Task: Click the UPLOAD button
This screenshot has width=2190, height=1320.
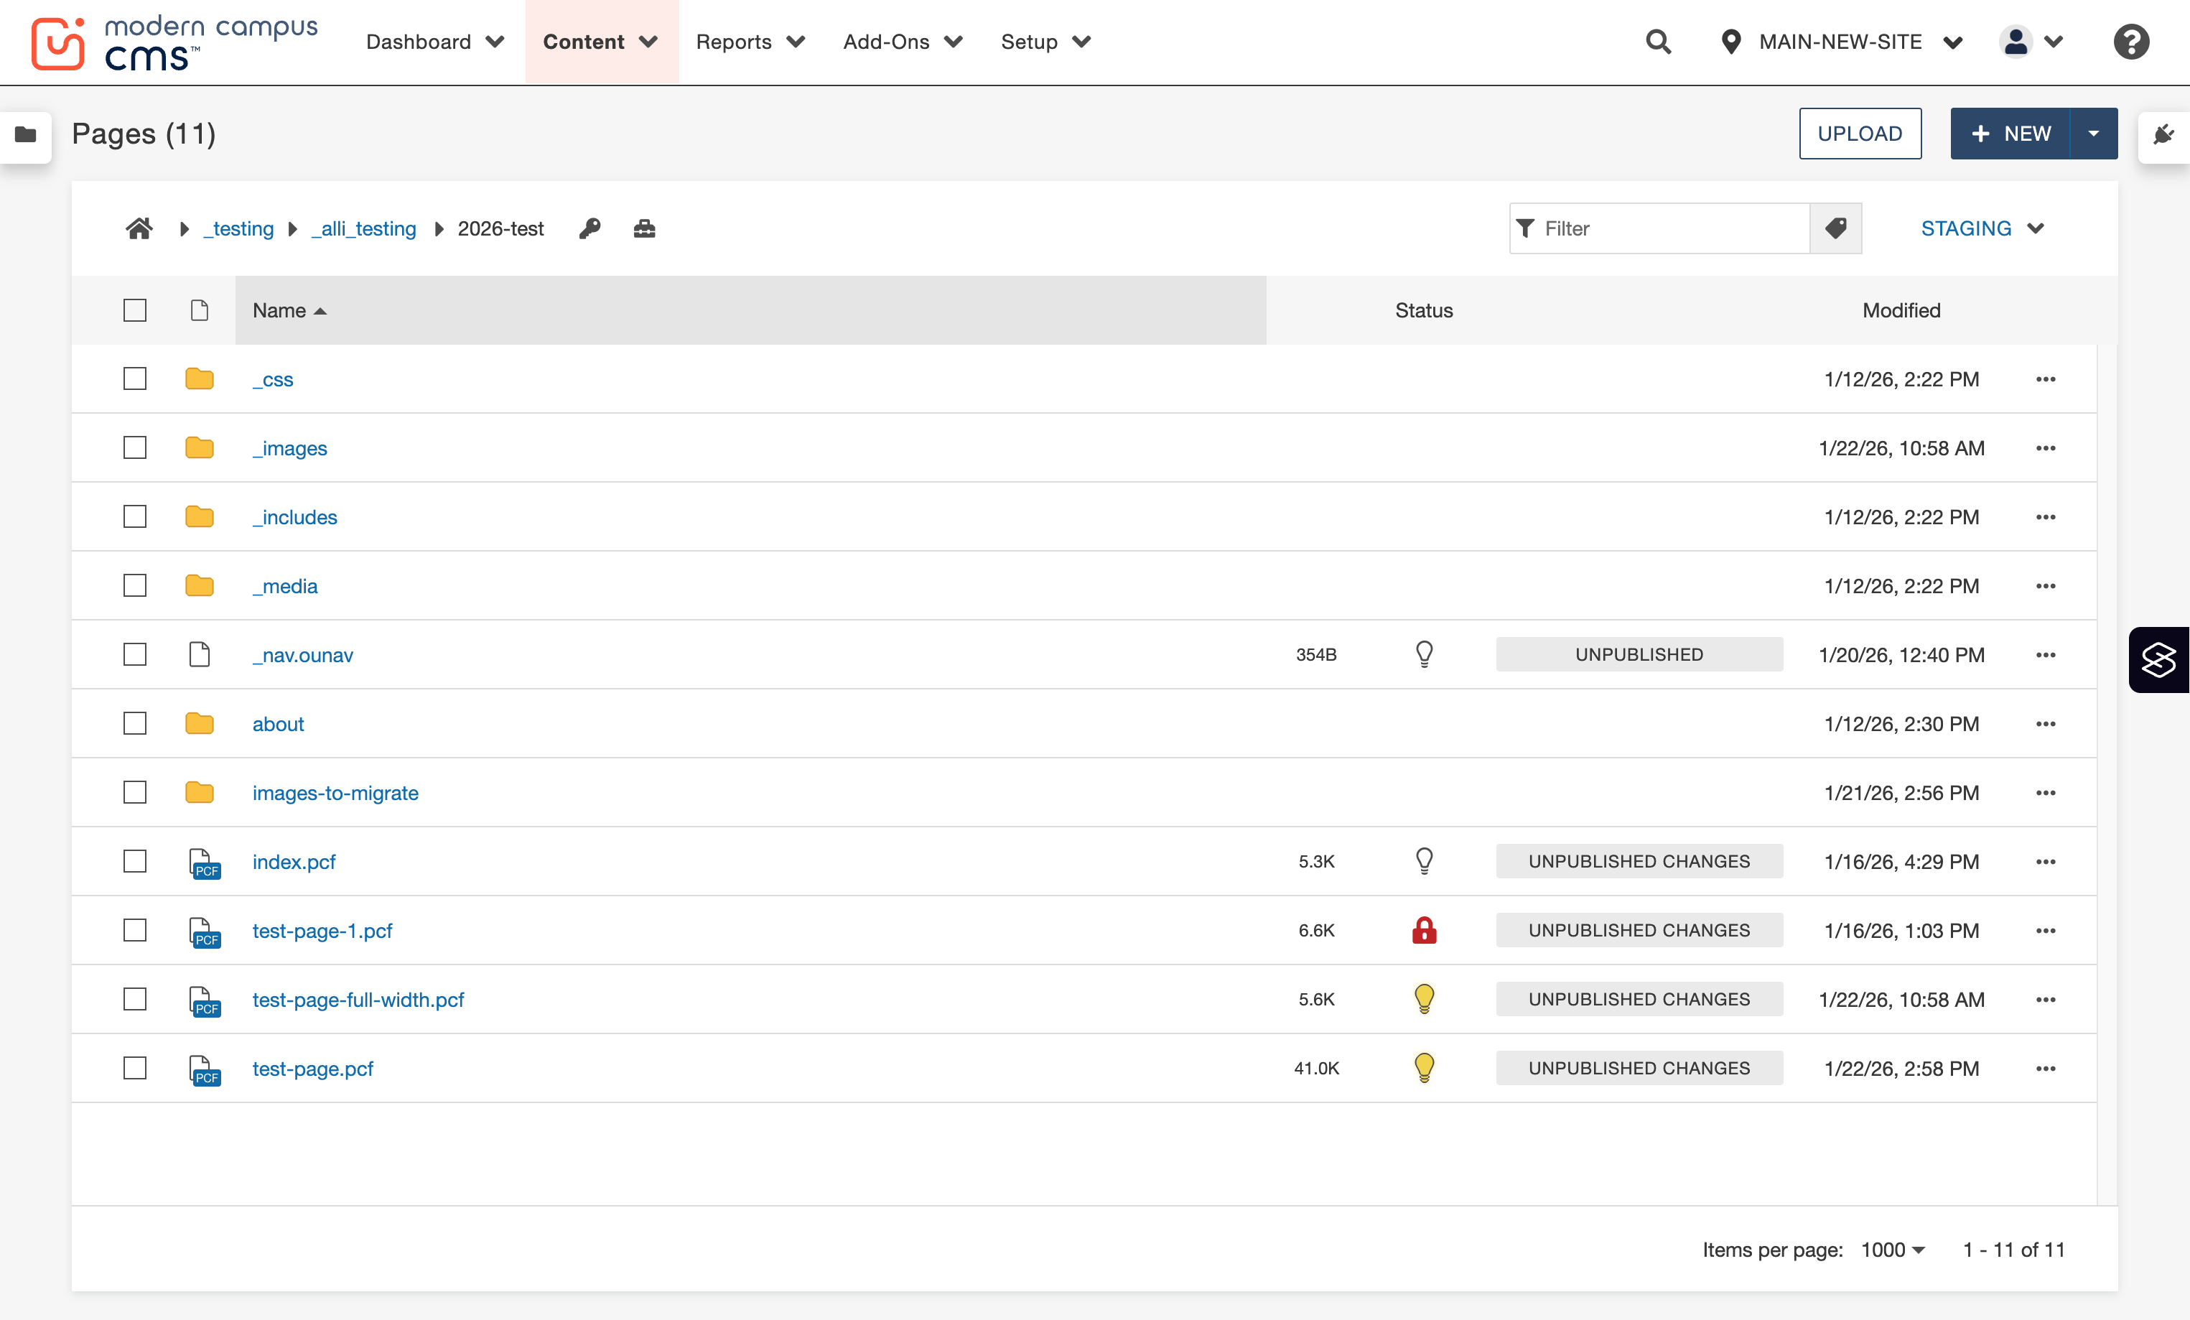Action: point(1860,134)
